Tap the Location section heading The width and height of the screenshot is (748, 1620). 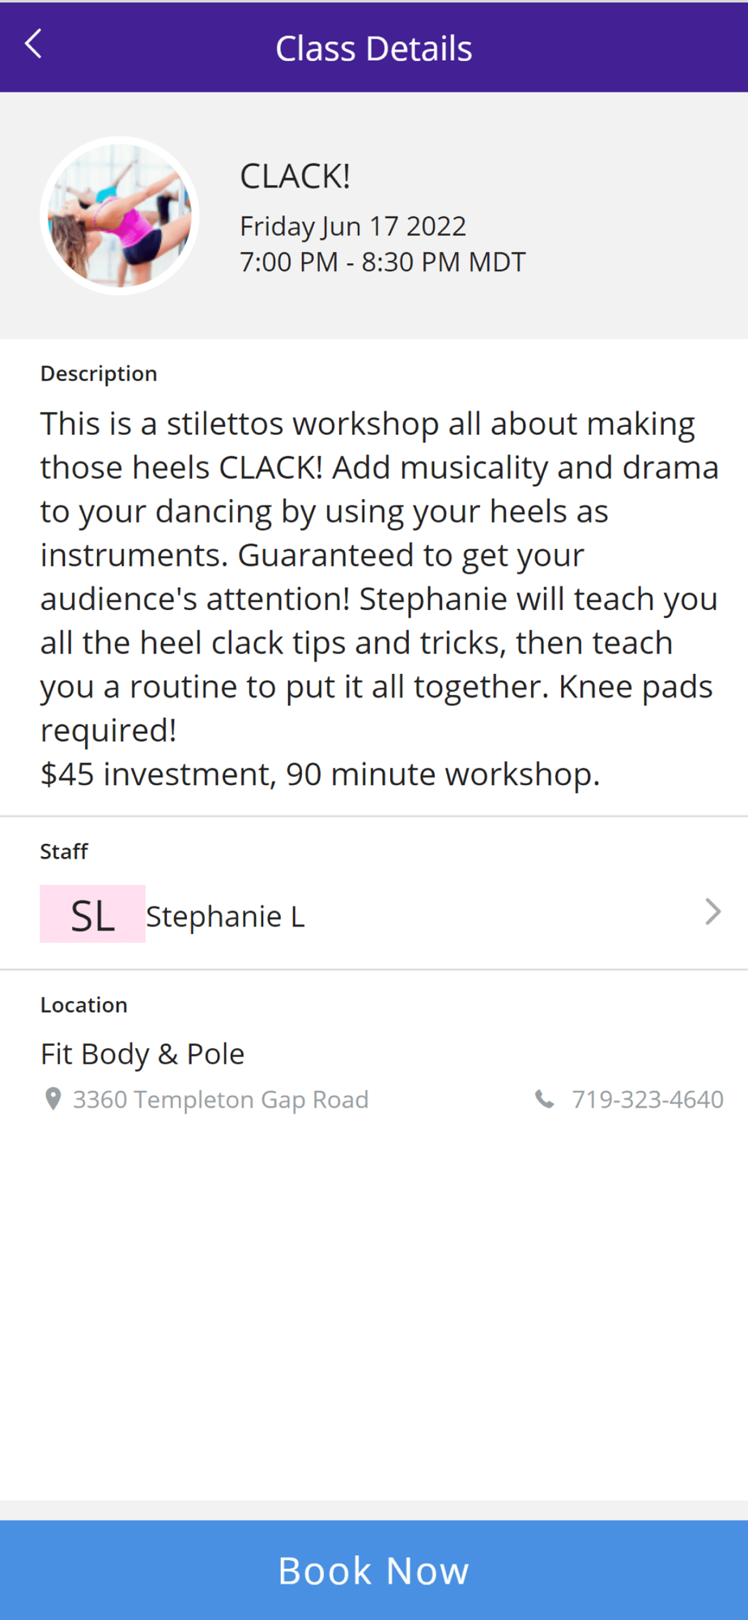(x=84, y=1004)
